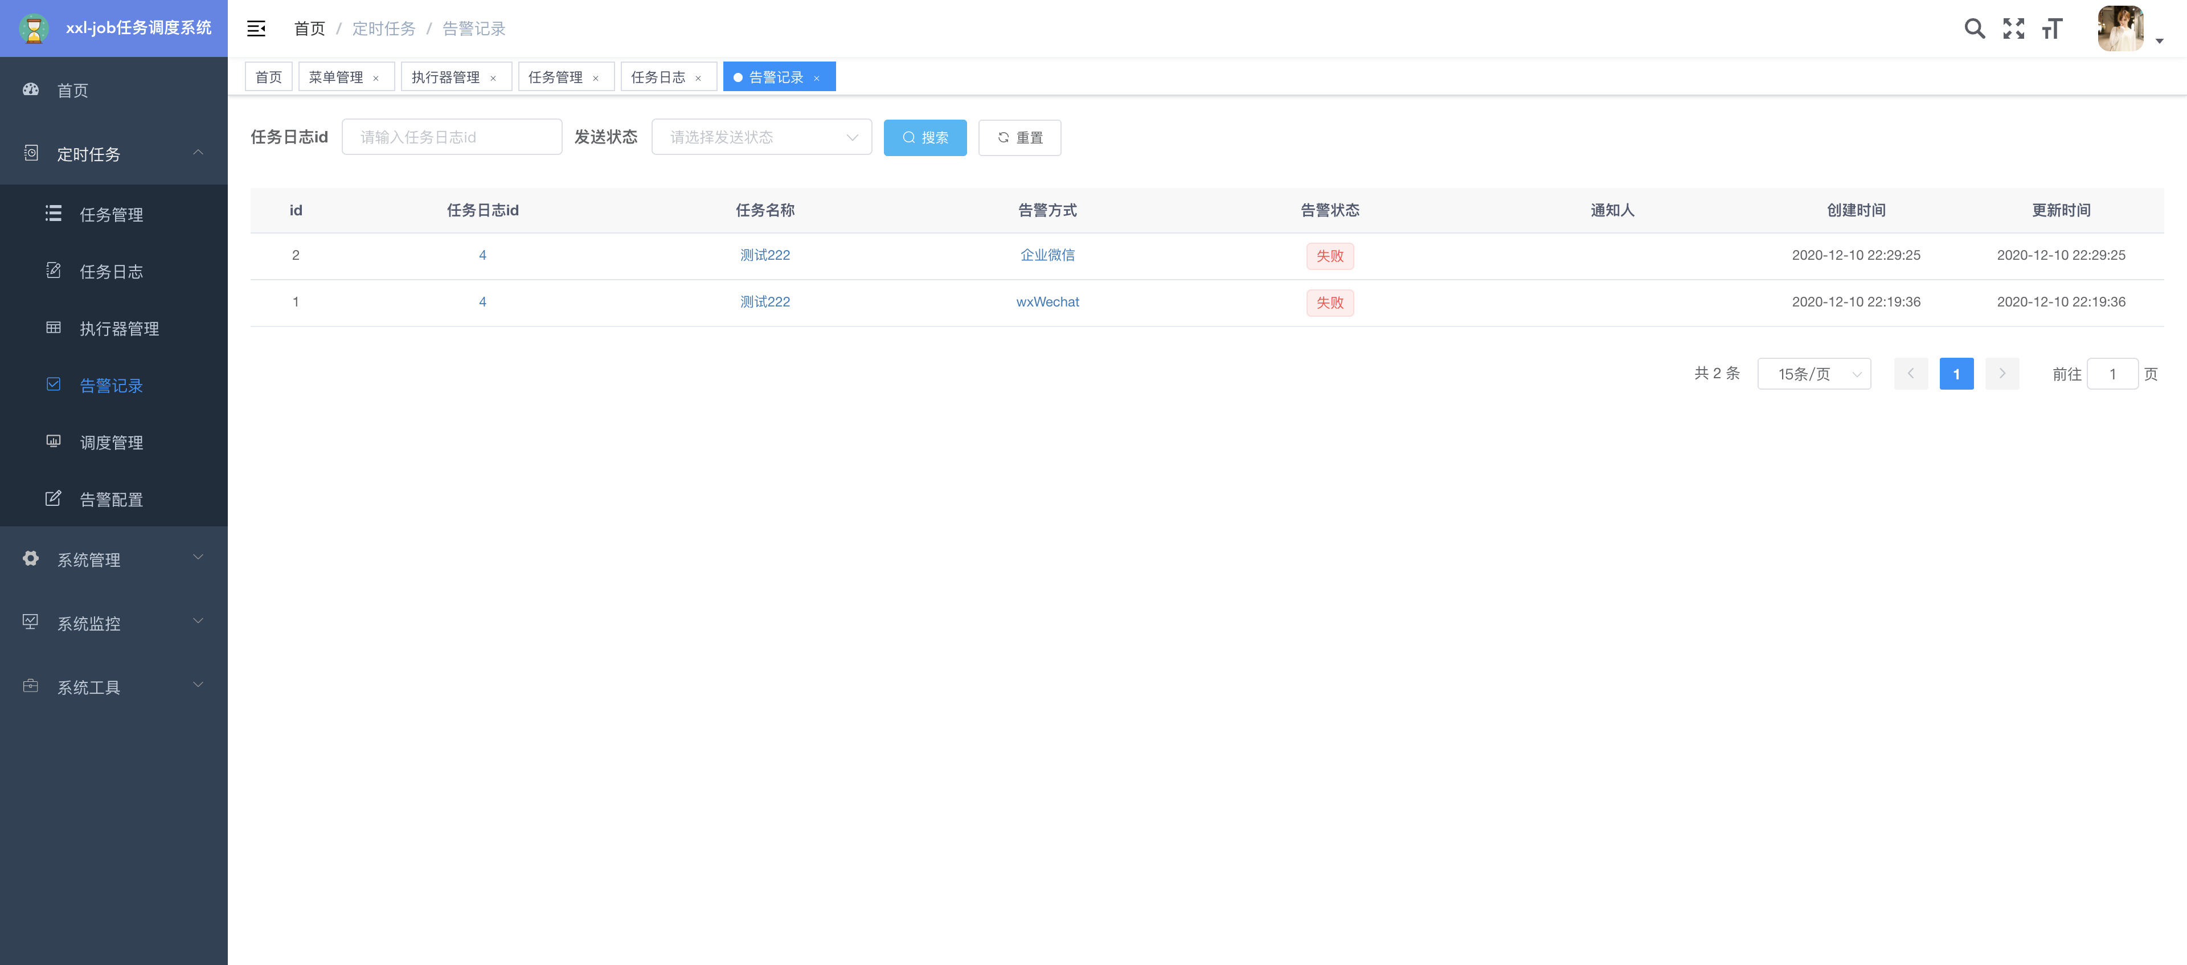Click the header search magnifier icon
The image size is (2187, 965).
[x=1974, y=29]
